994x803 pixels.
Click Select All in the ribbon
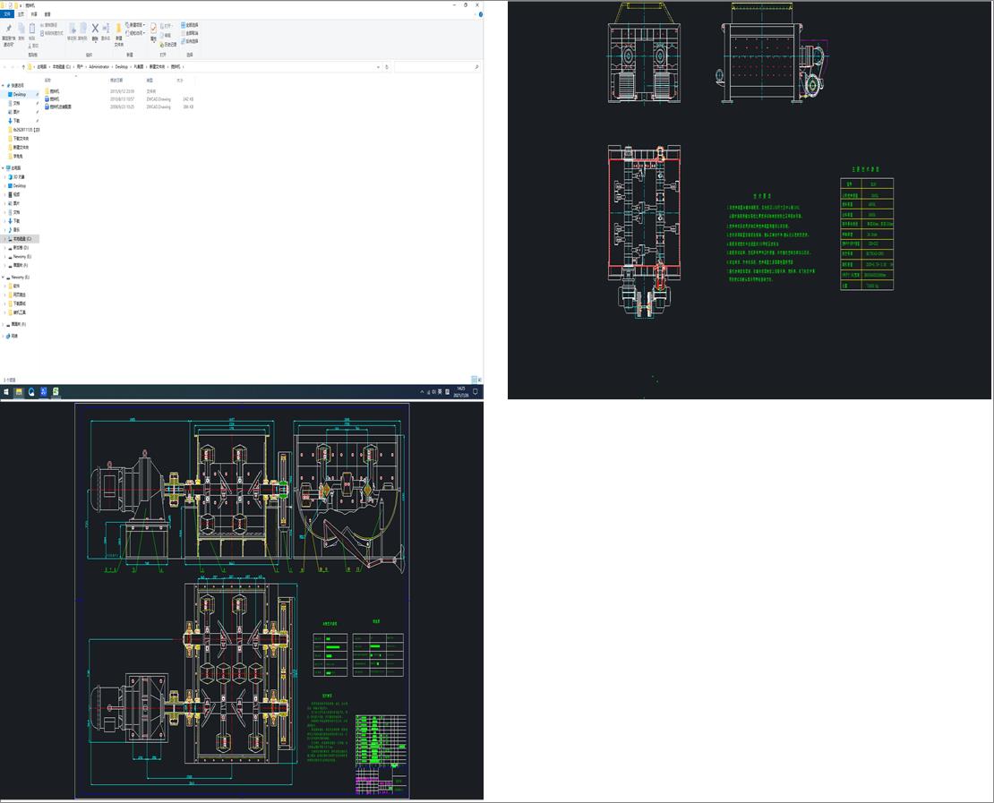190,24
